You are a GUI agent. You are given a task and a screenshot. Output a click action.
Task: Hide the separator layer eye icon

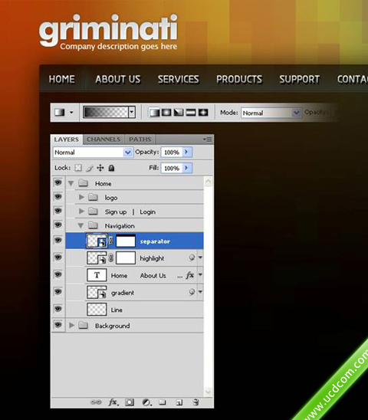[x=58, y=240]
